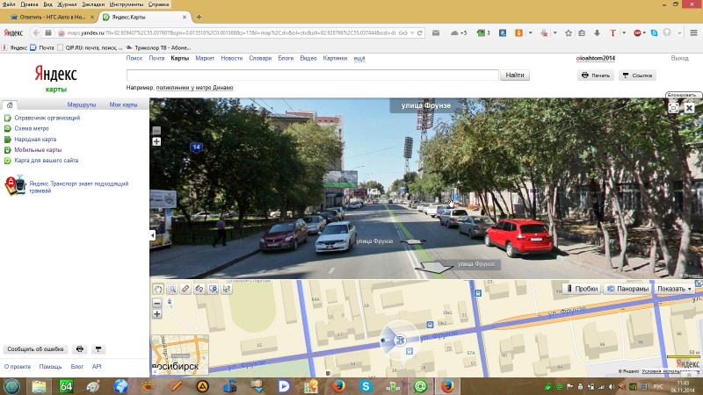
Task: Switch to the Мои карты tab
Action: 123,104
